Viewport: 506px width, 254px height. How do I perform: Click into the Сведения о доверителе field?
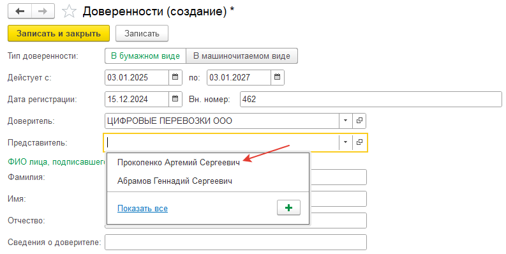(x=235, y=242)
